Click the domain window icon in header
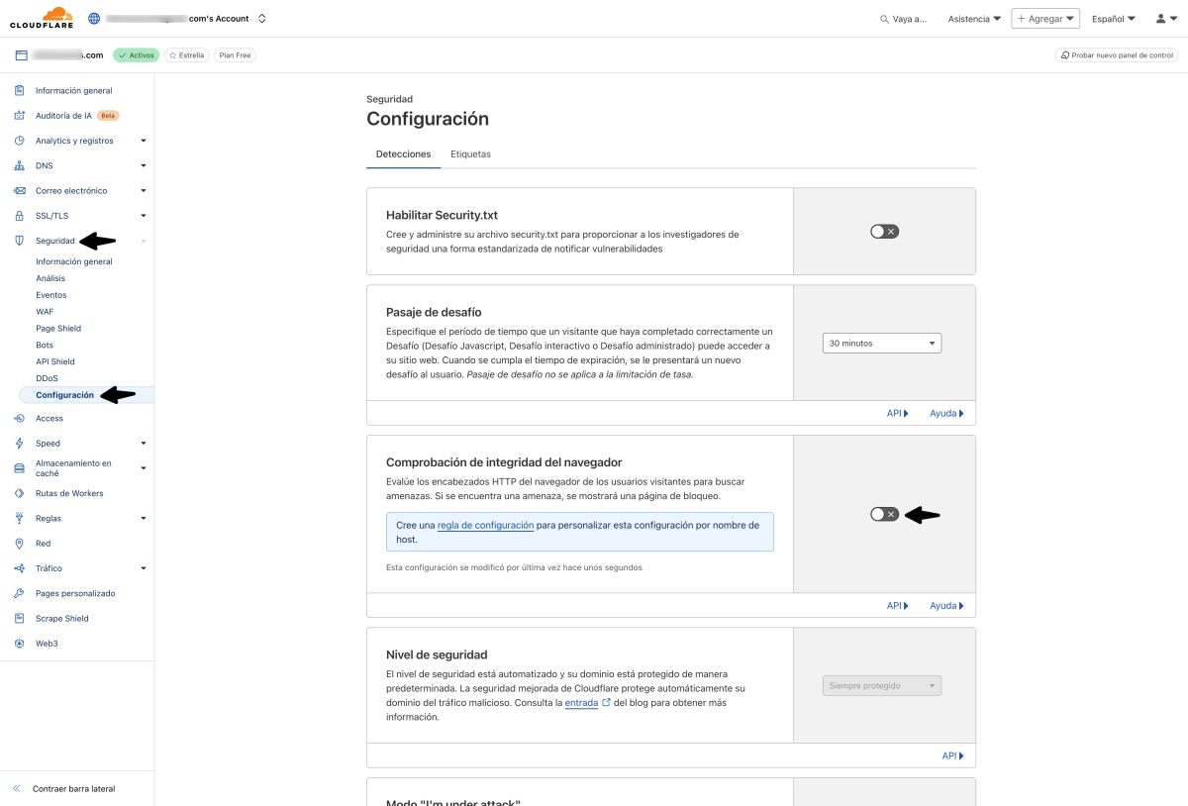The width and height of the screenshot is (1188, 806). [20, 55]
